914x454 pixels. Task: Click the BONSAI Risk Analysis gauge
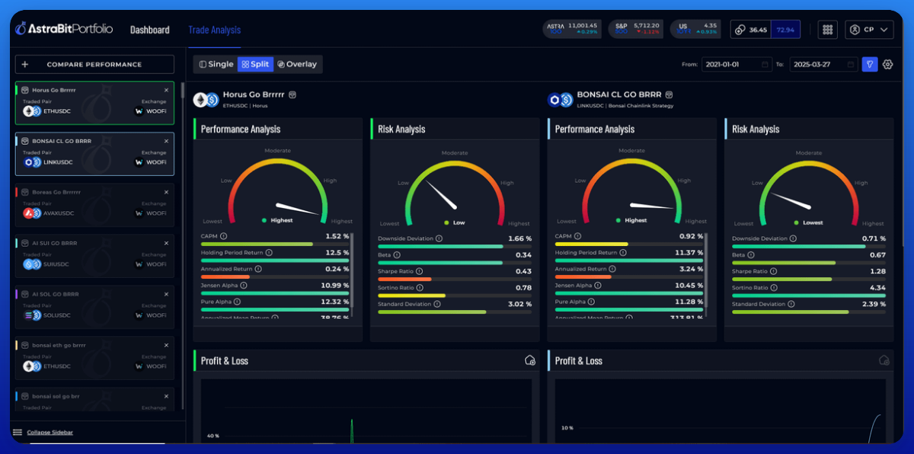[809, 190]
